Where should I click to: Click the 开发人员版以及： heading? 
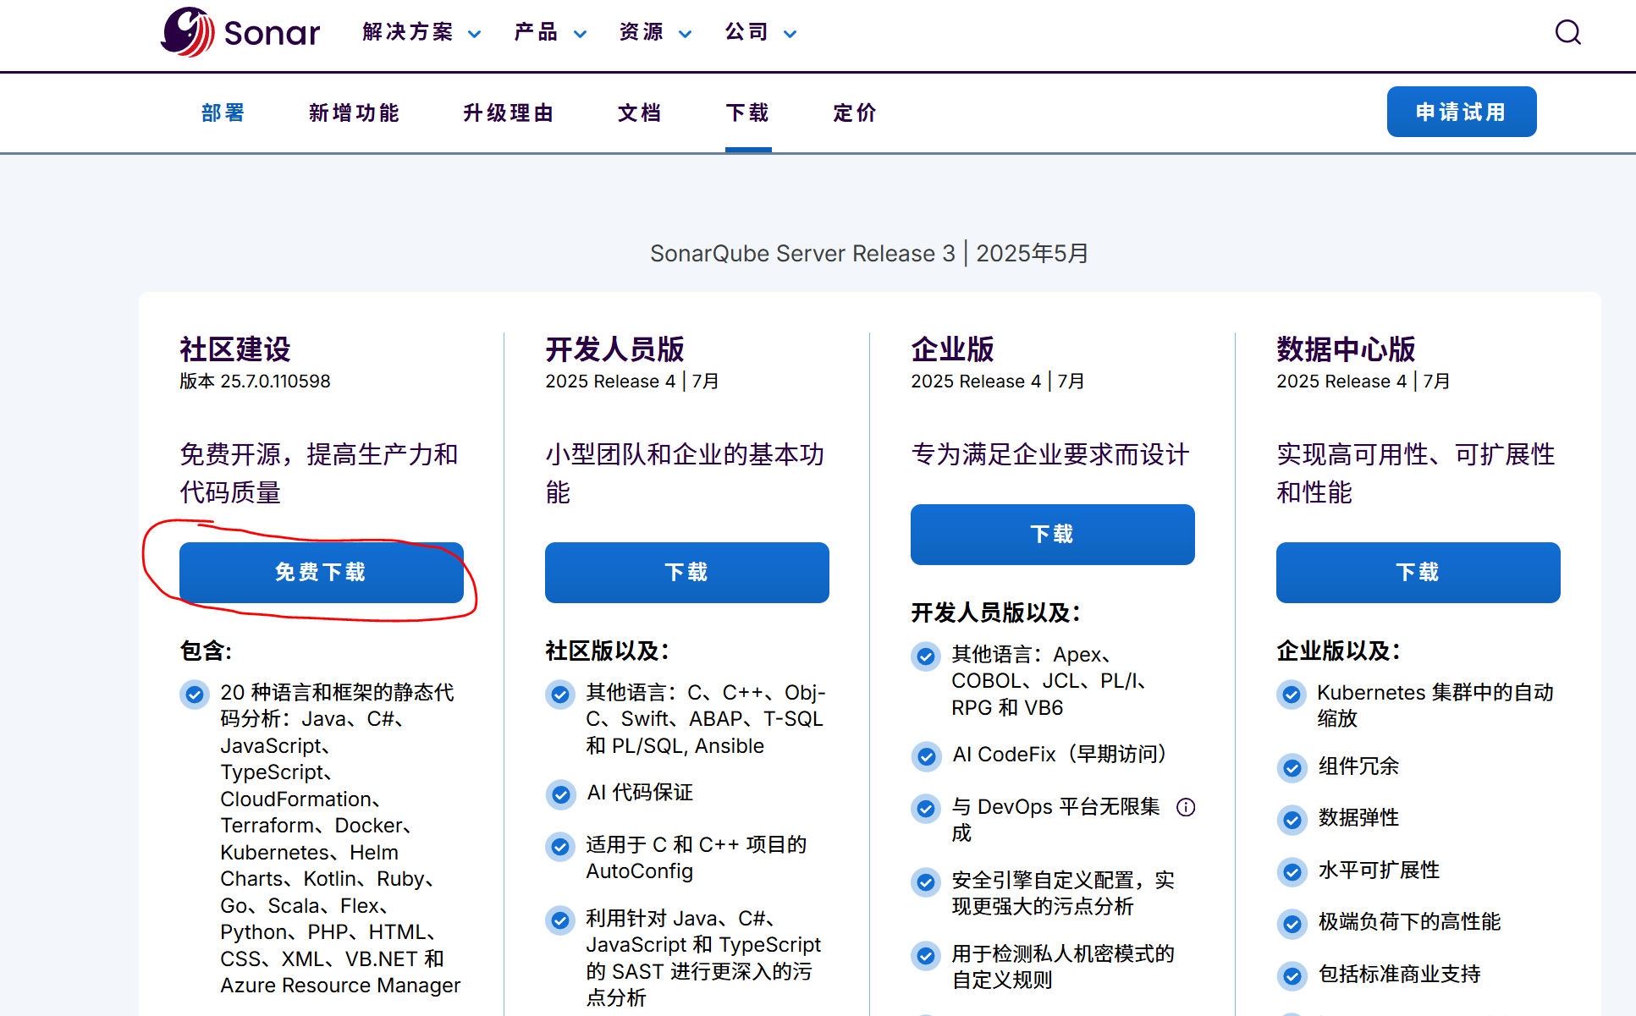995,612
